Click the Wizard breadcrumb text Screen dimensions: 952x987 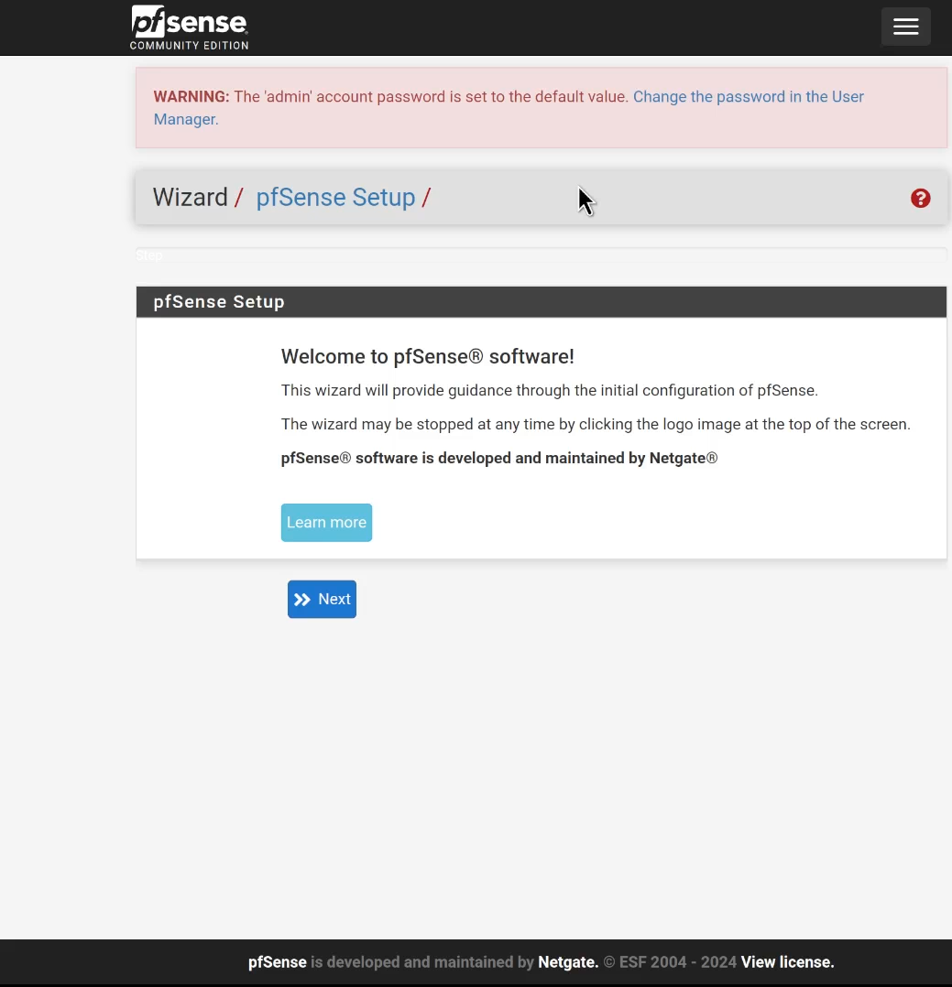[191, 197]
